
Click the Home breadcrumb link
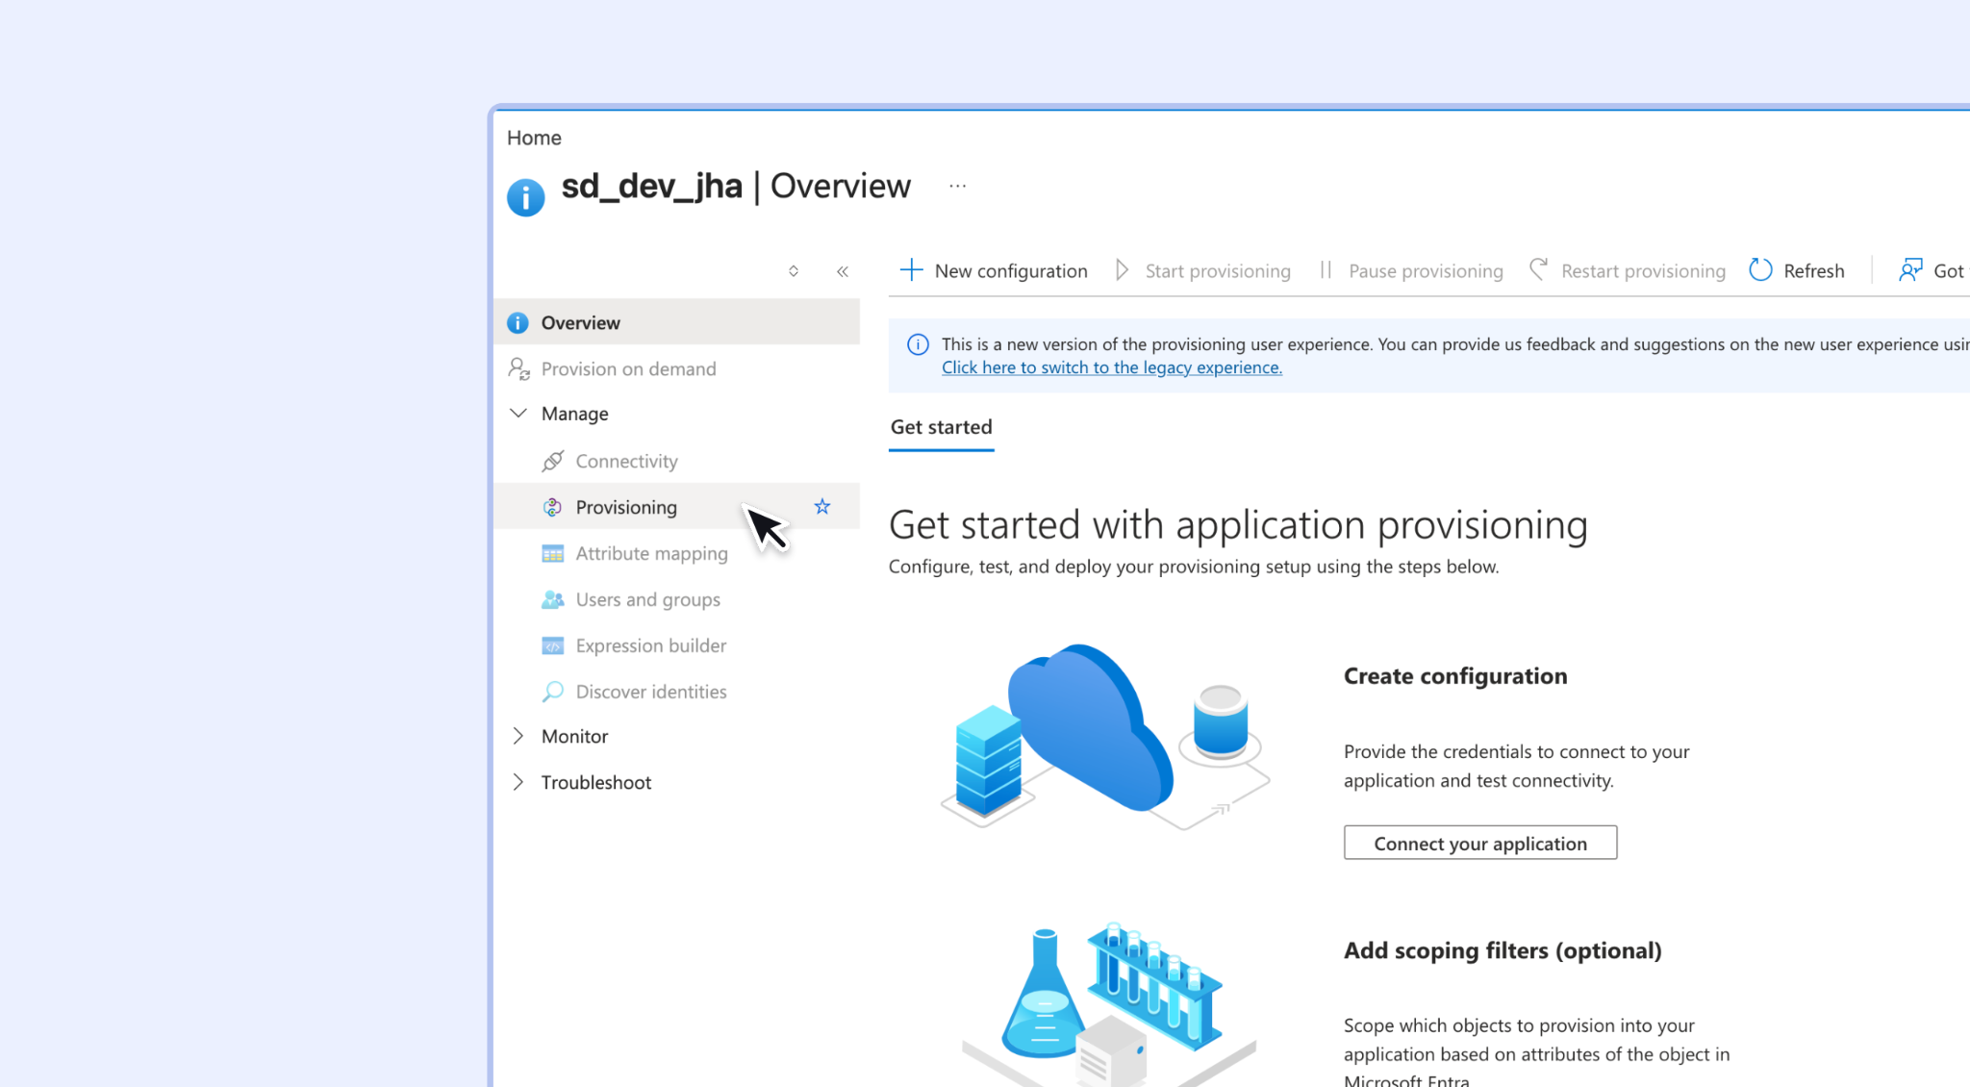pos(534,138)
